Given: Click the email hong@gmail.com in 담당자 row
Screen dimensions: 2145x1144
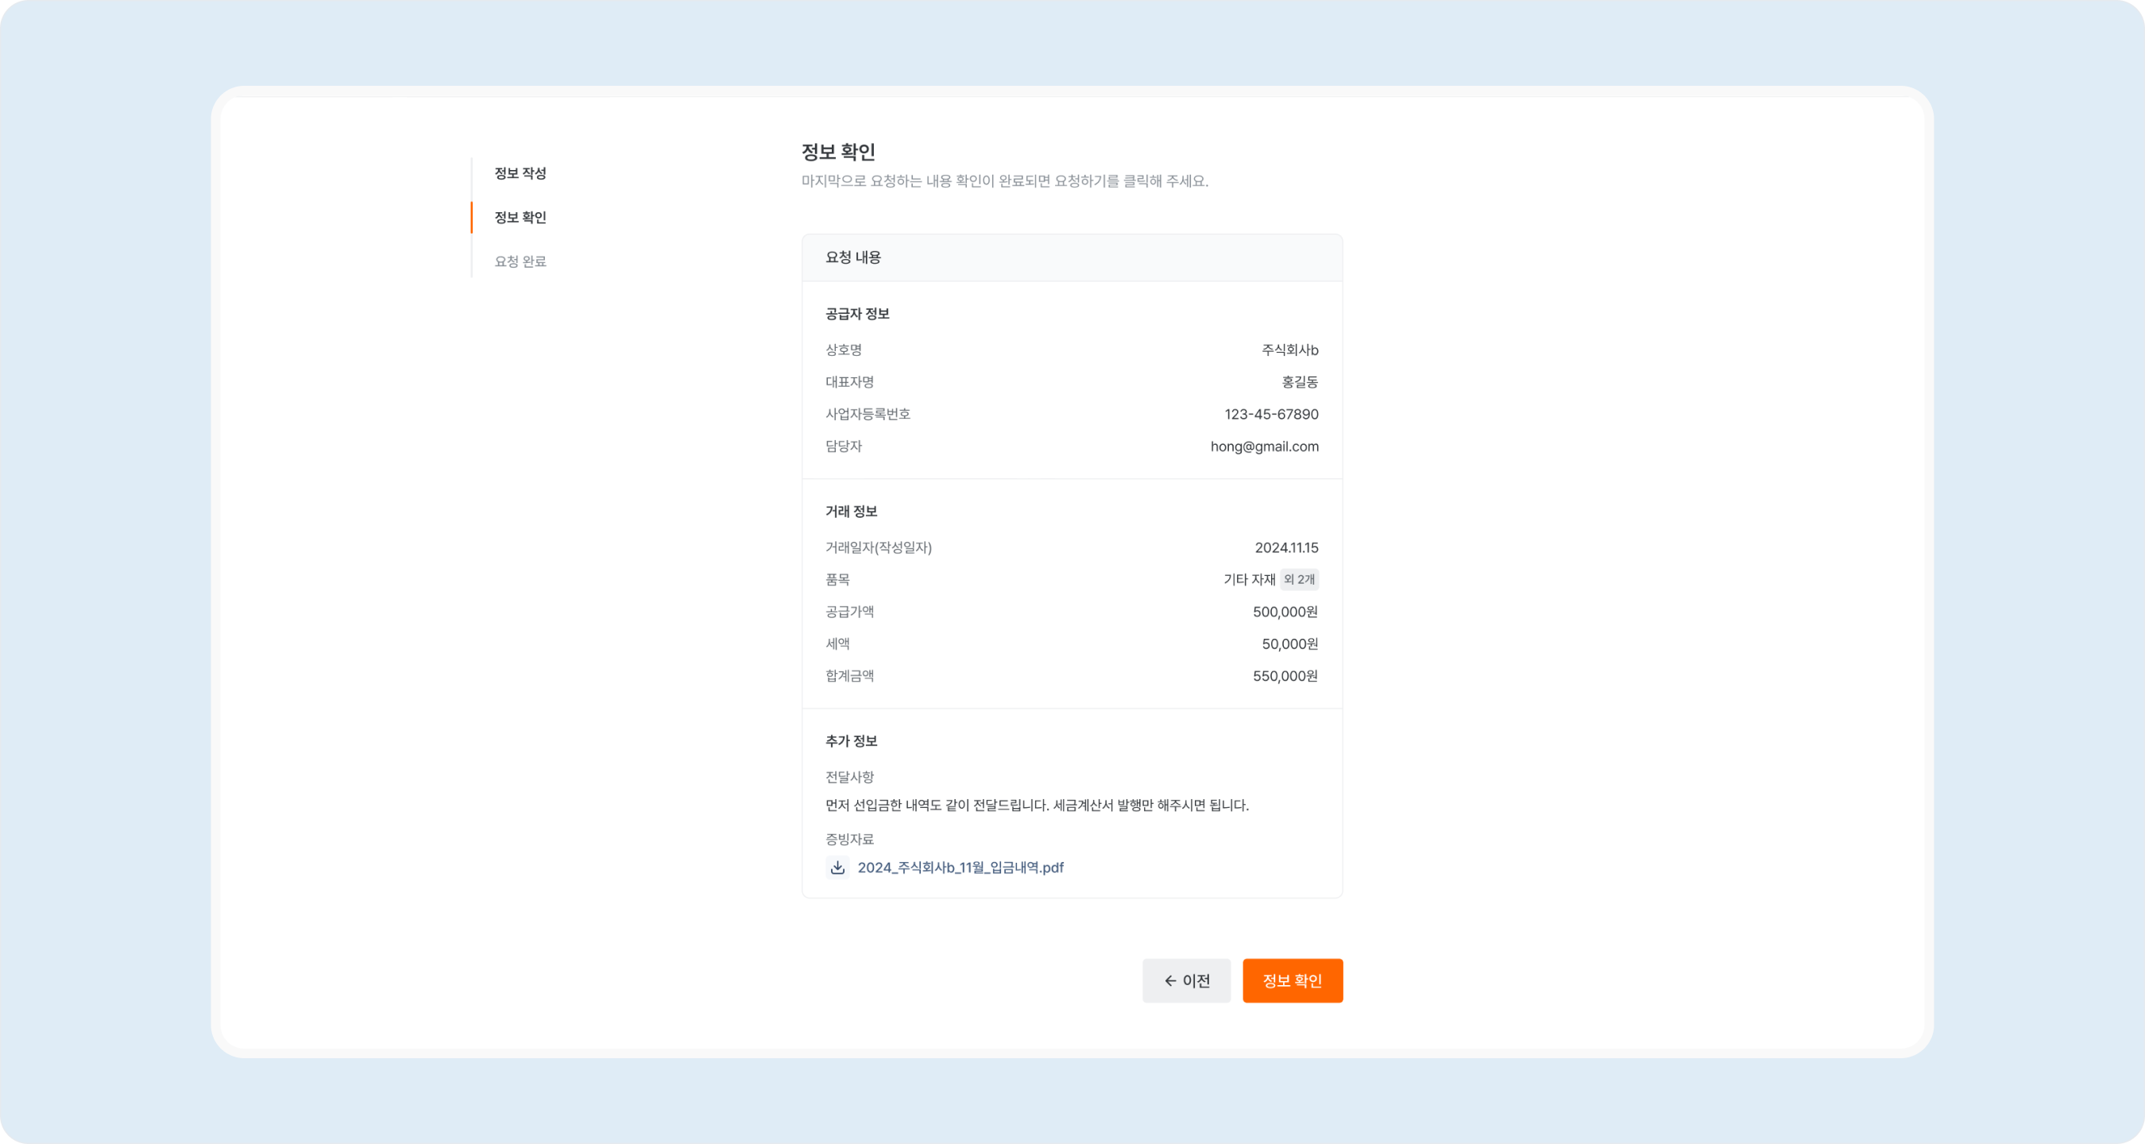Looking at the screenshot, I should pos(1265,446).
